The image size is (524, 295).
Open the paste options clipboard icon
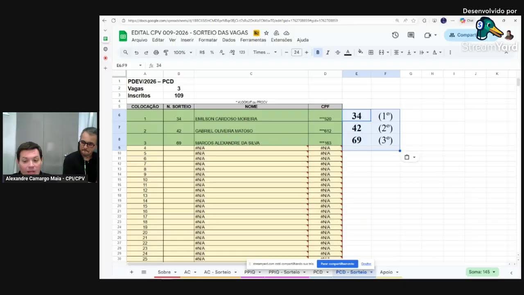click(x=409, y=157)
